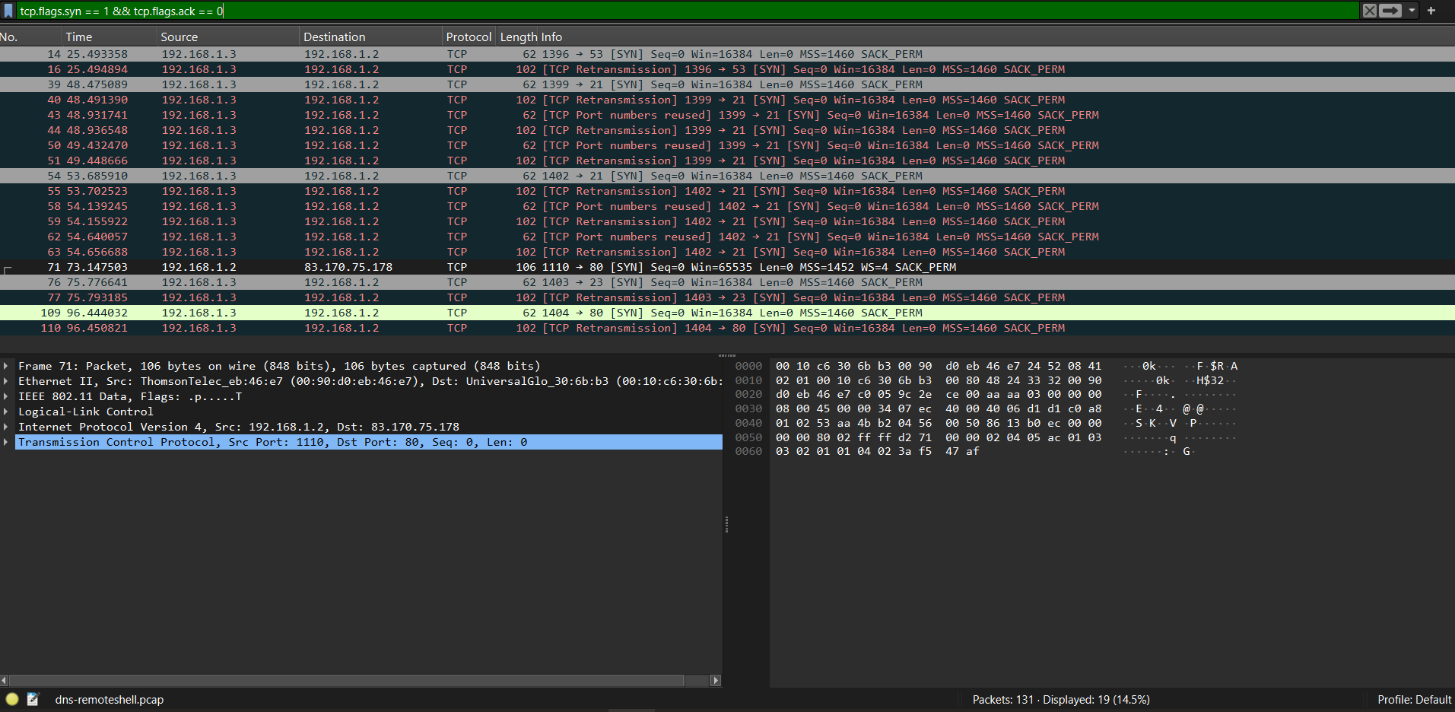
Task: Select packet 40 in the list
Action: [x=727, y=100]
